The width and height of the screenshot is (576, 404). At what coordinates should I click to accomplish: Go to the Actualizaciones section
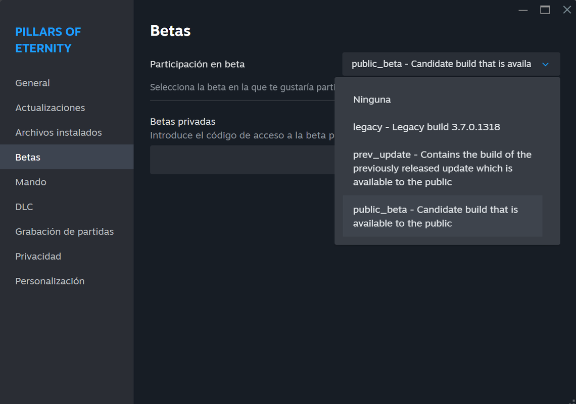(x=50, y=108)
